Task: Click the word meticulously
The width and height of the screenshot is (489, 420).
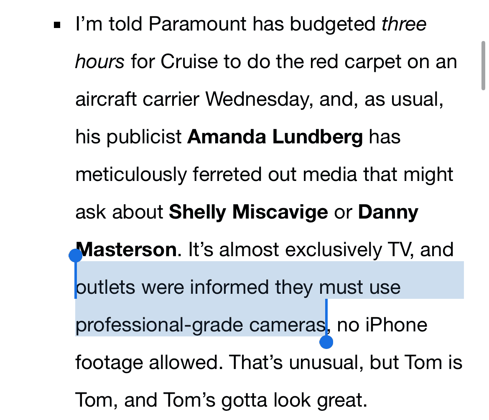Action: click(x=130, y=175)
